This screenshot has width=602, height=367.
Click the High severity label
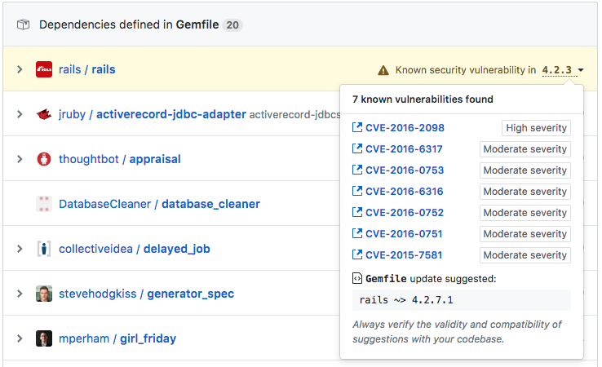(536, 128)
